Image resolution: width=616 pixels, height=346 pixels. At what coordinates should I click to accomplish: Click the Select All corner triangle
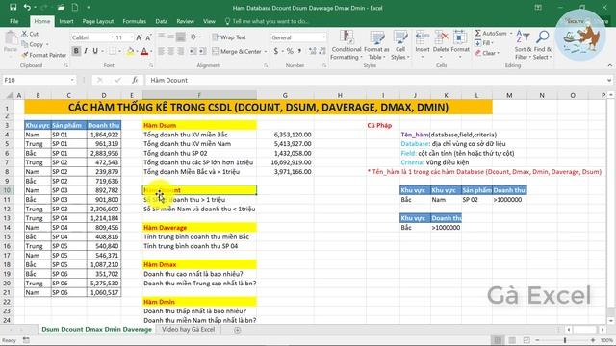coord(10,95)
